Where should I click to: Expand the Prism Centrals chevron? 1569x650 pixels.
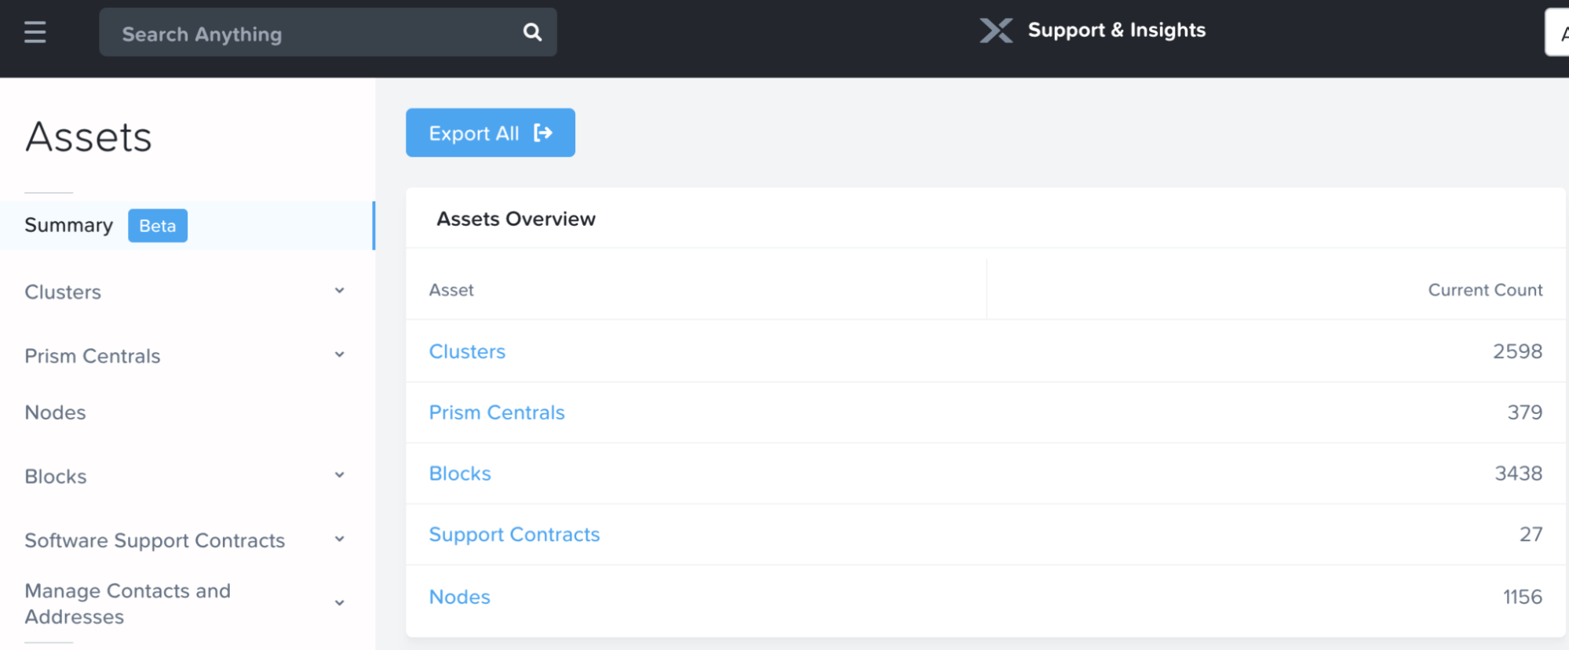339,355
